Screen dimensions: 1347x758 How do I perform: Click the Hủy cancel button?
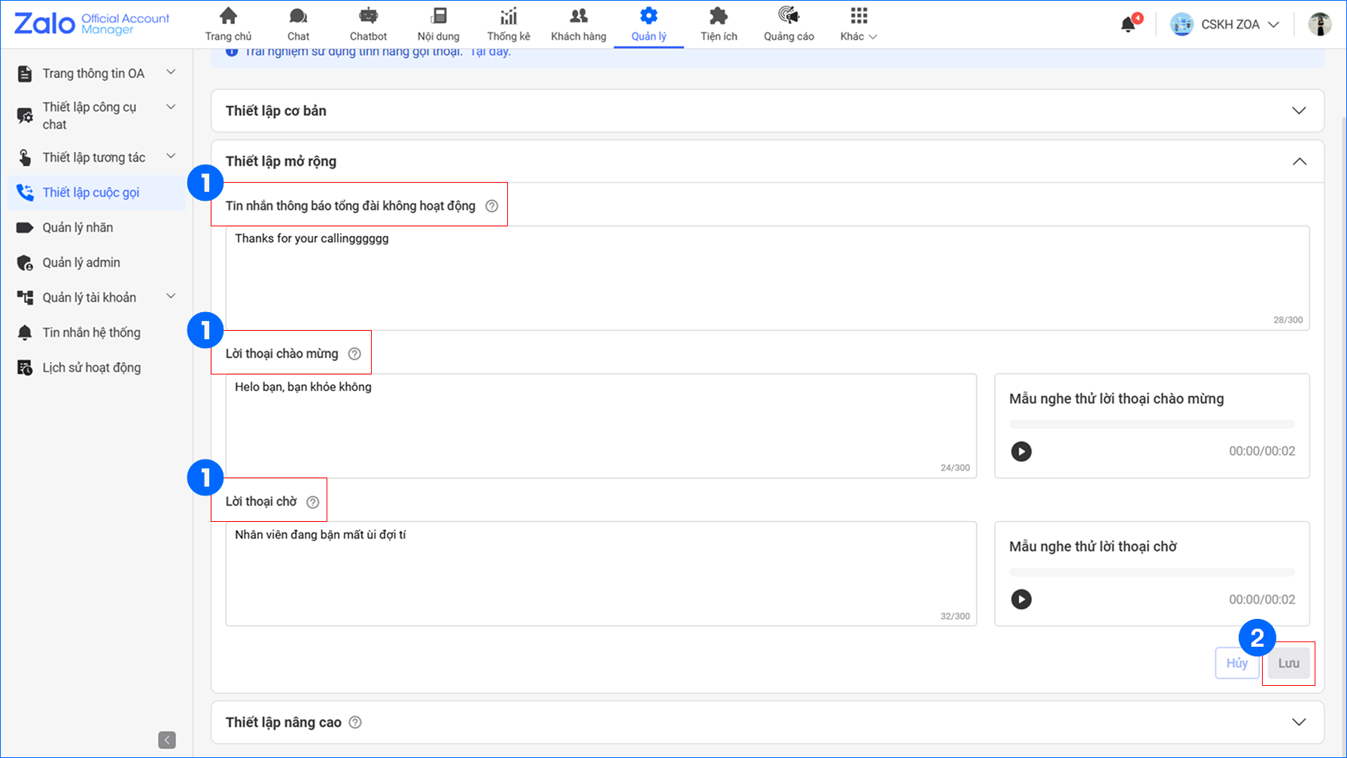(x=1236, y=663)
